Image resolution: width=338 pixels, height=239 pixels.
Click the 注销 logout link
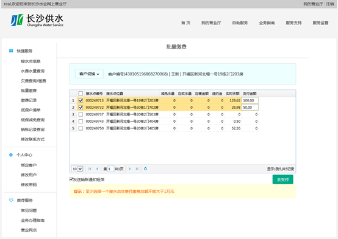pyautogui.click(x=330, y=4)
